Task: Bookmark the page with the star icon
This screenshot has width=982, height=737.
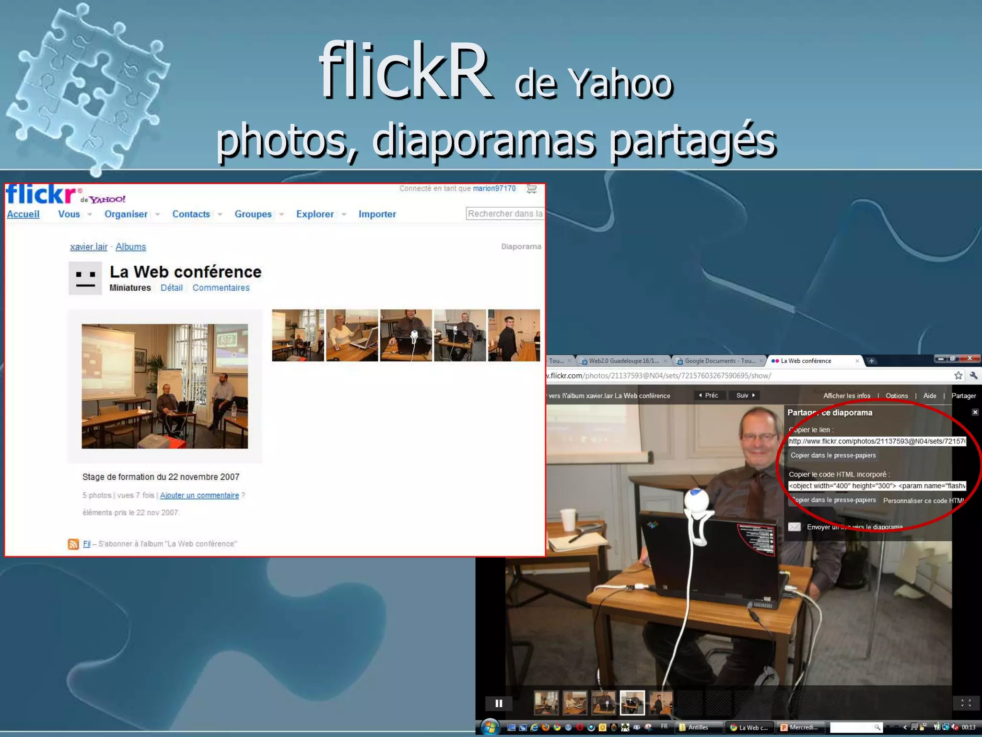Action: pyautogui.click(x=958, y=376)
